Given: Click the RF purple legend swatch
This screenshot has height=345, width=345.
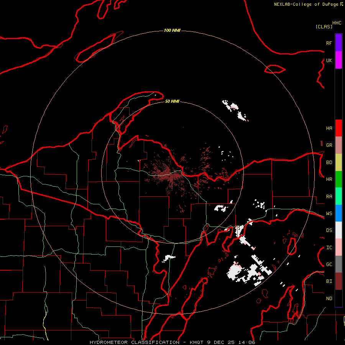Looking at the screenshot, I should tap(338, 43).
